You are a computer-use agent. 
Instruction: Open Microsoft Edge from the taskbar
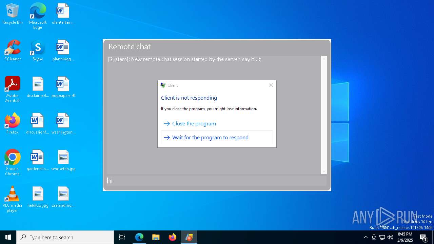tap(139, 237)
